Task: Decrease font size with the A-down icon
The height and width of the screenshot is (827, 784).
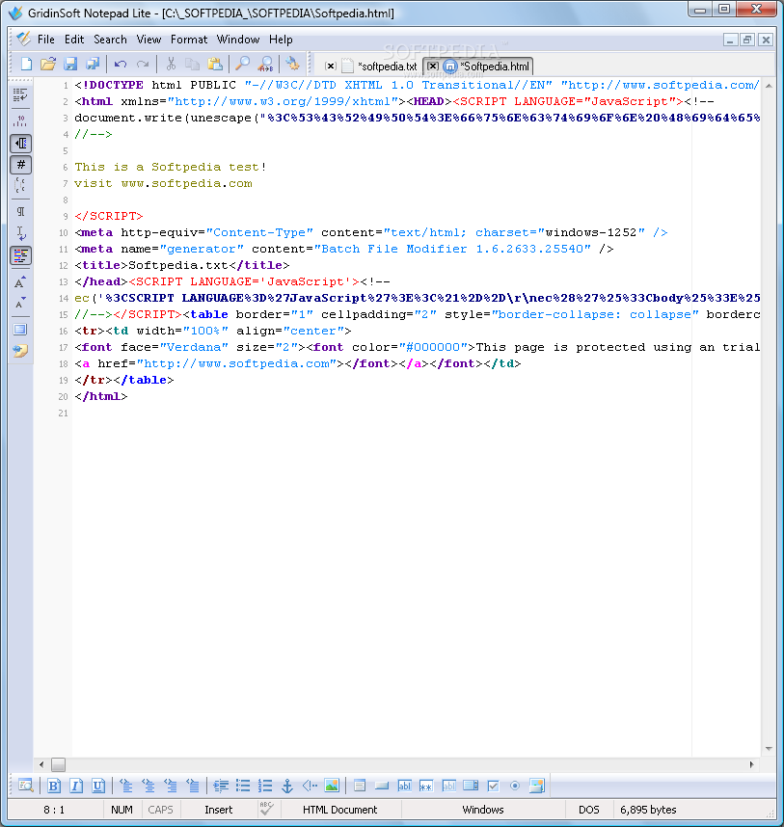Action: [20, 304]
